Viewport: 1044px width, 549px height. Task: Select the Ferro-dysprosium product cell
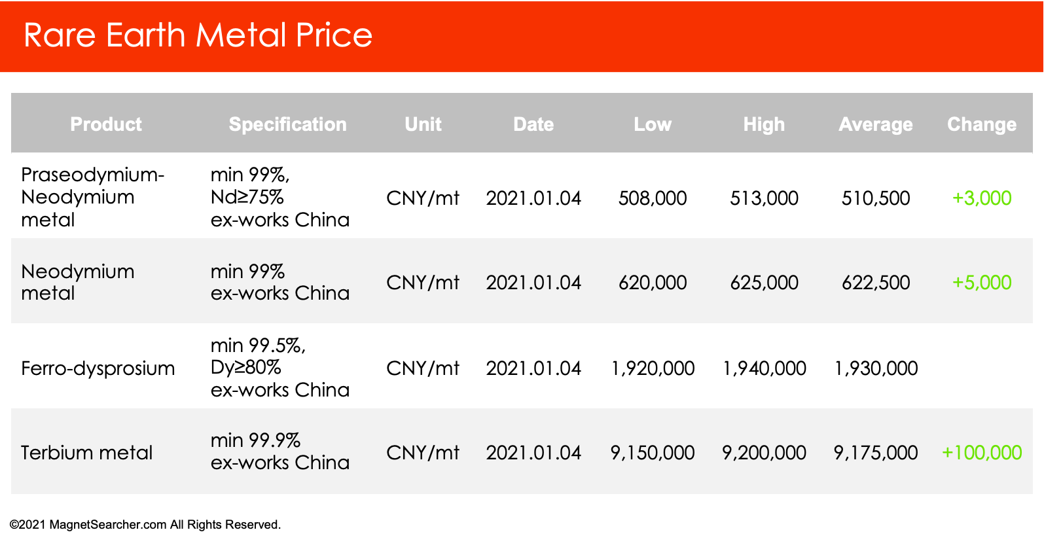click(x=98, y=368)
